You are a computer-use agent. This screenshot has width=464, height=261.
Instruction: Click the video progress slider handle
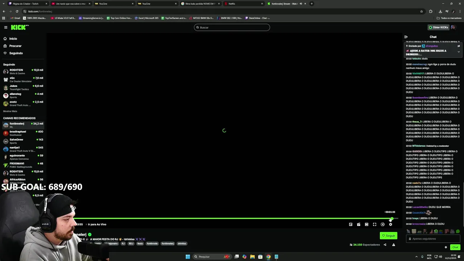pyautogui.click(x=391, y=219)
